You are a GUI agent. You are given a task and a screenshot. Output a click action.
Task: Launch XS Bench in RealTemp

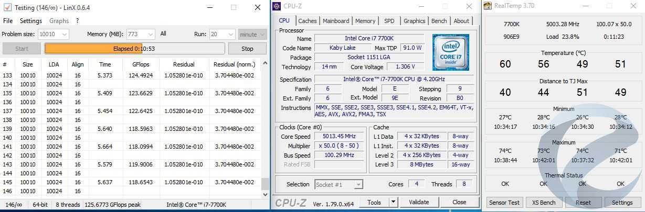click(x=543, y=203)
